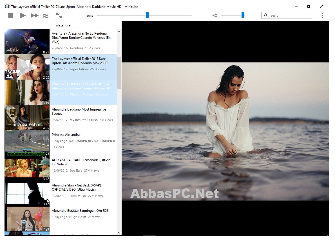This screenshot has height=243, width=335.
Task: Click the playlist scrollbar thumb
Action: (x=119, y=73)
